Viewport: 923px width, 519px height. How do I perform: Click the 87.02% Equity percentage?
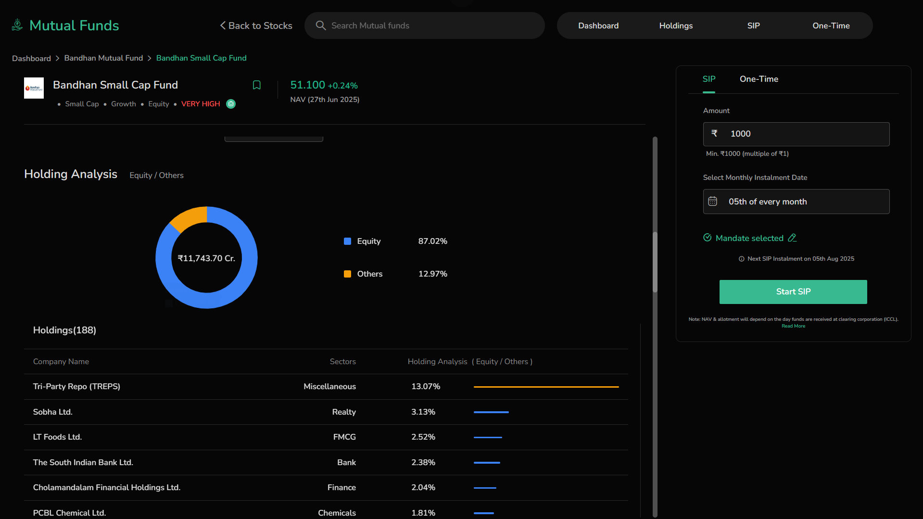[x=432, y=241]
